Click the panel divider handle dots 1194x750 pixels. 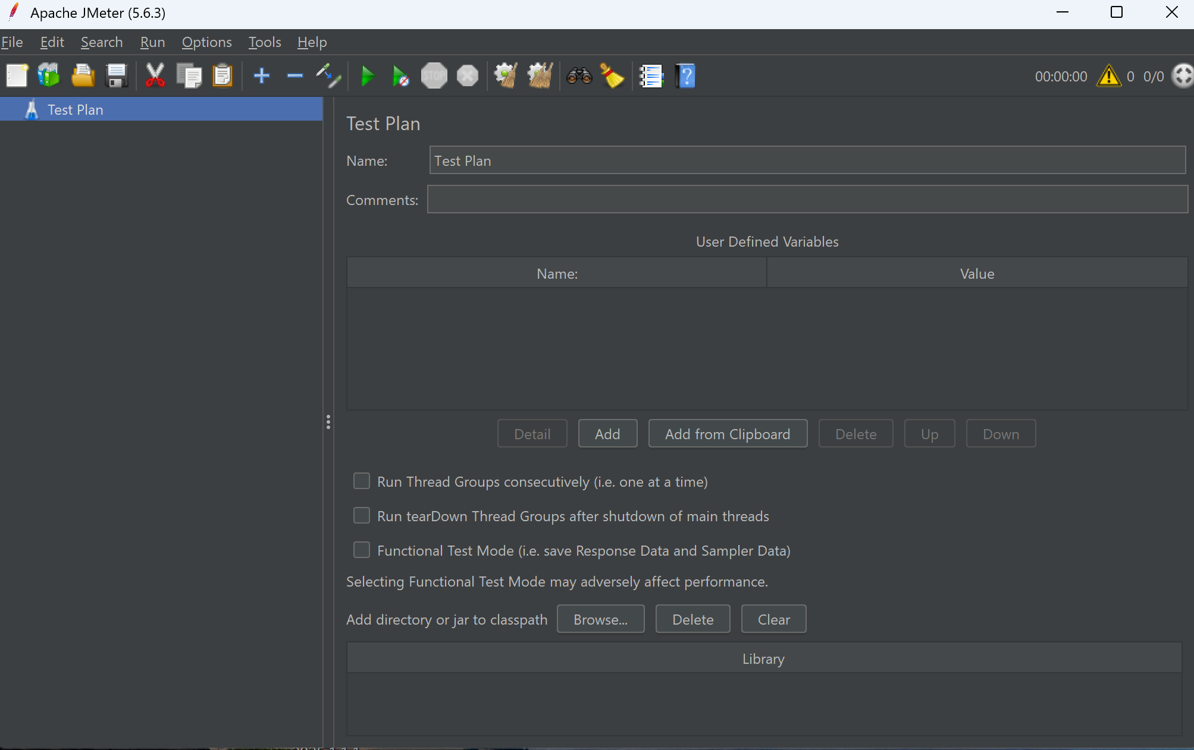[x=328, y=422]
